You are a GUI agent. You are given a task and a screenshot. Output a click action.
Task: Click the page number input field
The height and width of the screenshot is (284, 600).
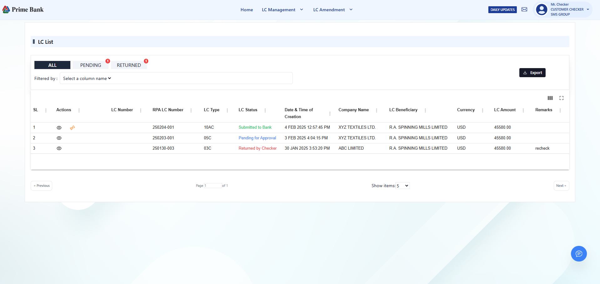pos(213,186)
